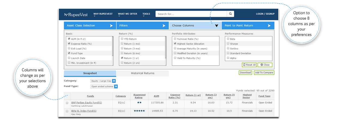This screenshot has width=354, height=121.
Task: Click the Filters arrow icon
Action: click(x=164, y=26)
